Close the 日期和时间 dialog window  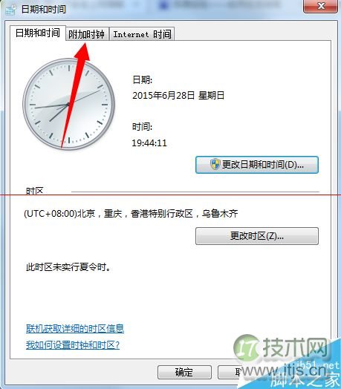320,6
